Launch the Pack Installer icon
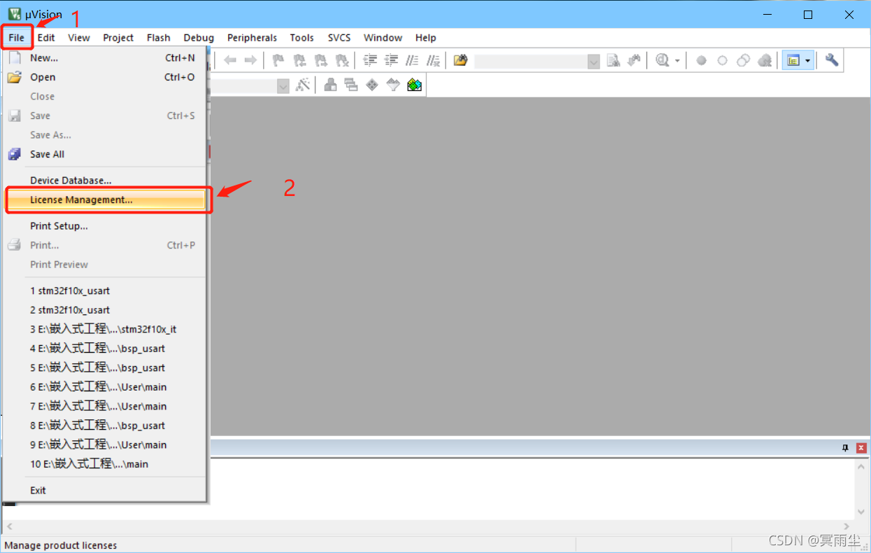 point(414,85)
